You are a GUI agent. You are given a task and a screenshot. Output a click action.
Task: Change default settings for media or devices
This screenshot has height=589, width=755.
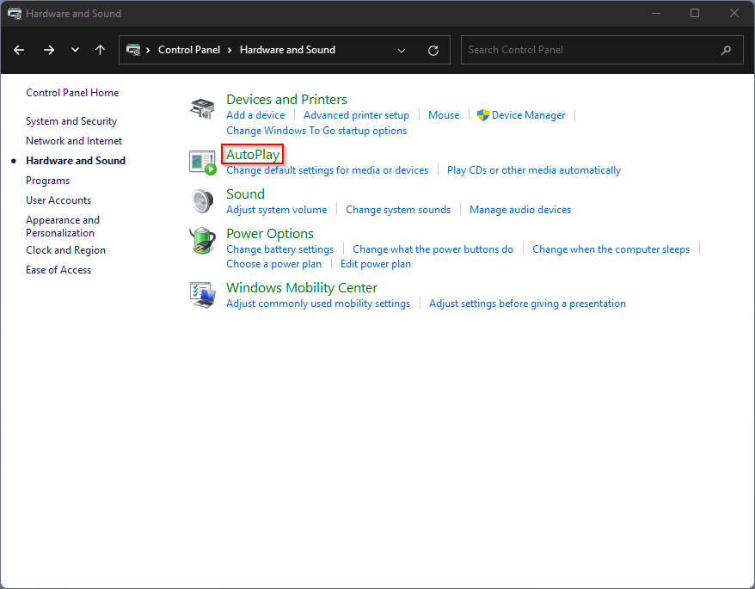327,170
